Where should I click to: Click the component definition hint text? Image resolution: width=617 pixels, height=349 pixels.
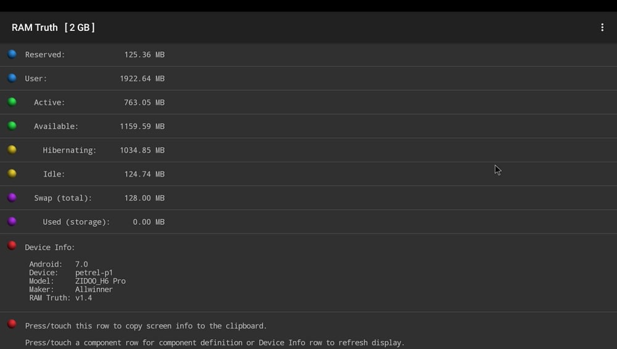(x=215, y=343)
